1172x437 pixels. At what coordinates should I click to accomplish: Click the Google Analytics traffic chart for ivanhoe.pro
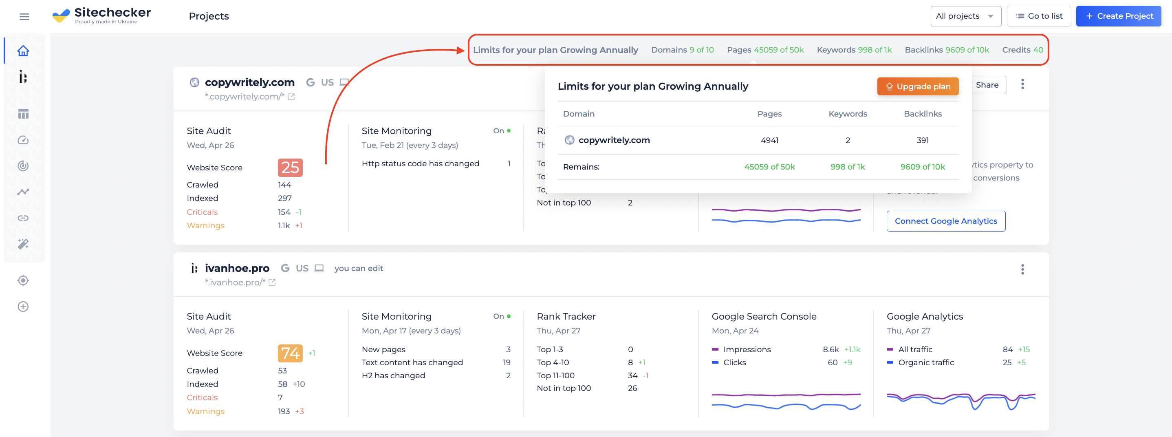pos(961,401)
